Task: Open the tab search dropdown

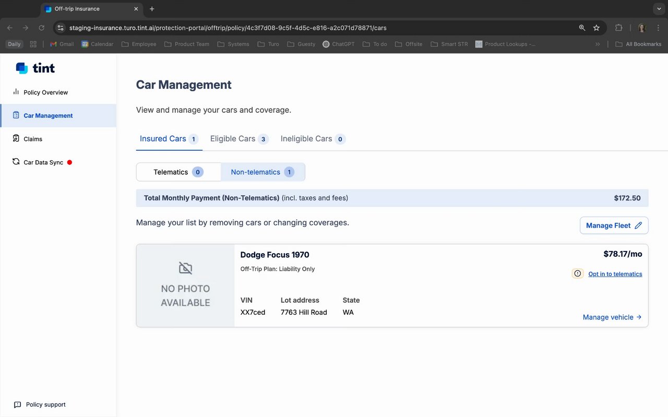Action: 658,9
